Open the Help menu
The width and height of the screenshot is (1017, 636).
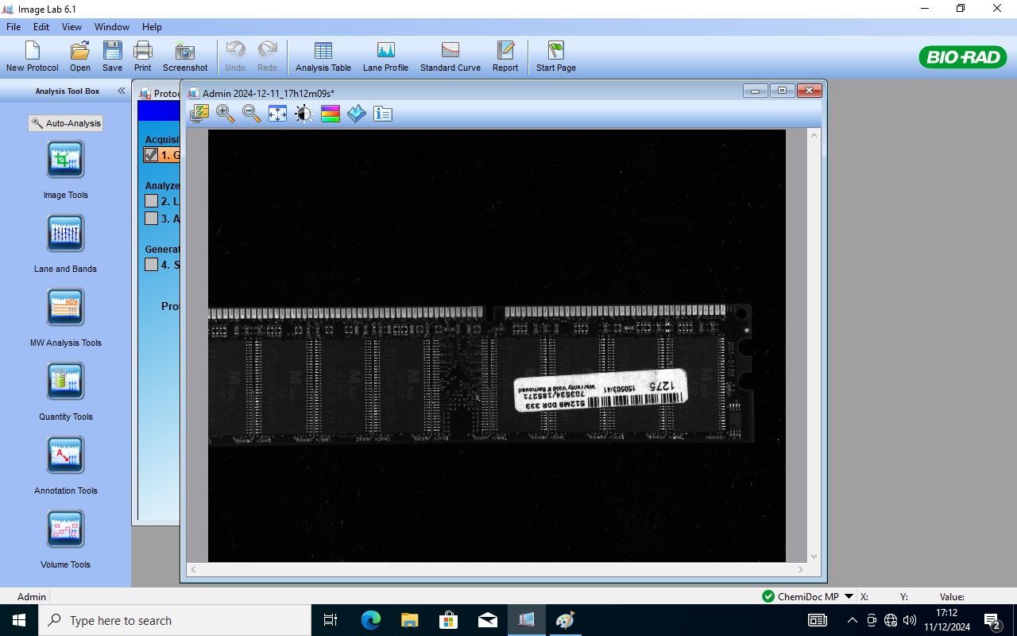pyautogui.click(x=152, y=26)
